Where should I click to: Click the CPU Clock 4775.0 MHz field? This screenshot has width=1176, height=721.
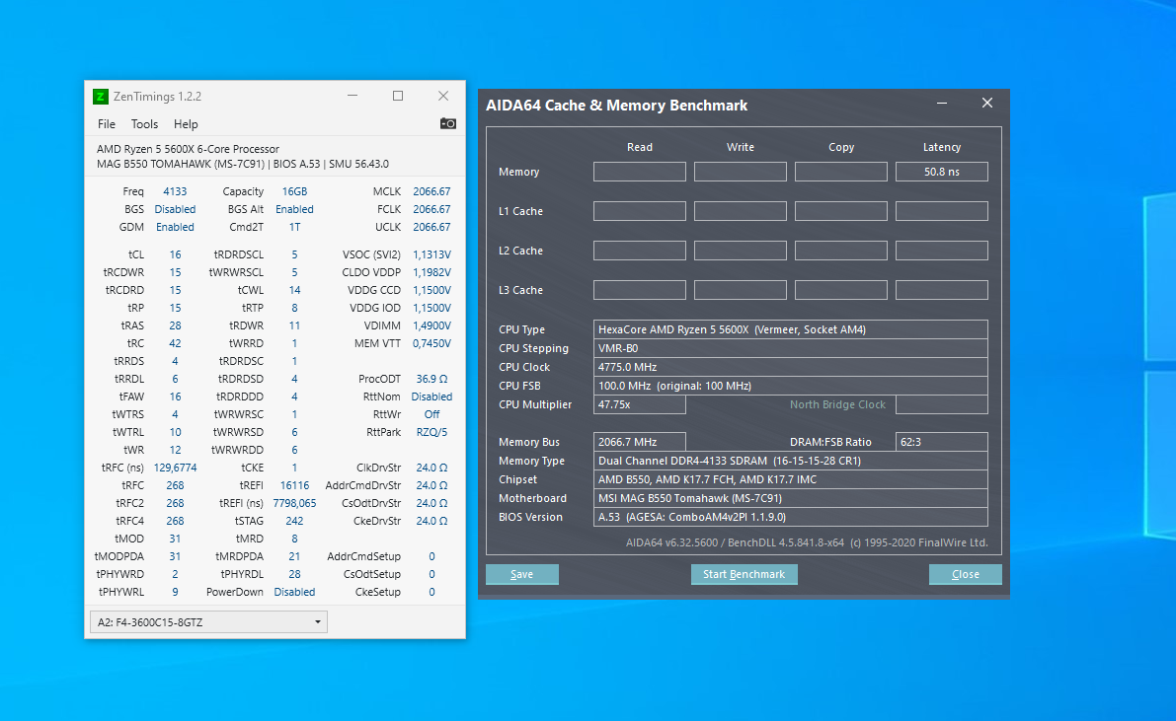pos(791,367)
